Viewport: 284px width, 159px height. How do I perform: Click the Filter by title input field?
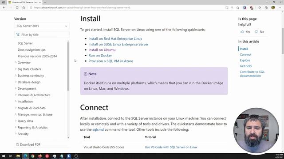pos(42,34)
